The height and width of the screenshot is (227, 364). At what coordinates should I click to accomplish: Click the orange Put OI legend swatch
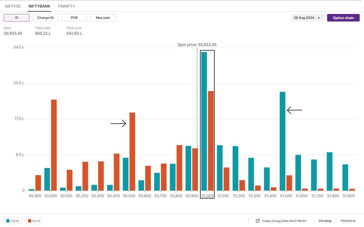point(29,221)
